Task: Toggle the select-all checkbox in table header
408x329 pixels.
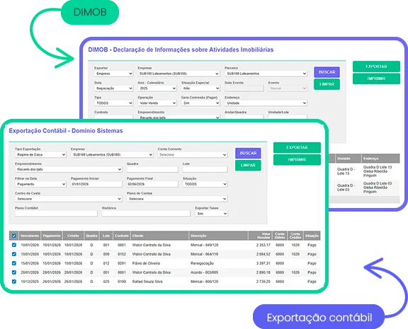Action: click(14, 236)
